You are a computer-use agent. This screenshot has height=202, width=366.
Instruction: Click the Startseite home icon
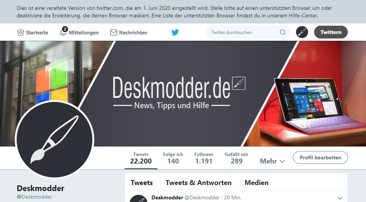point(20,32)
